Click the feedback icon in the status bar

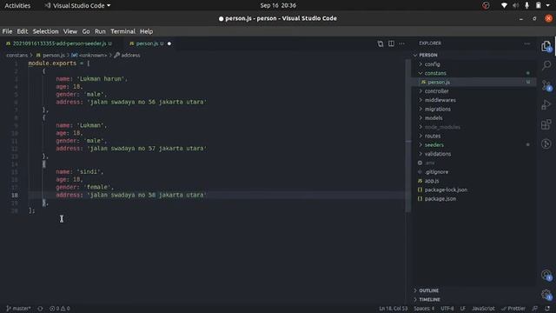535,309
